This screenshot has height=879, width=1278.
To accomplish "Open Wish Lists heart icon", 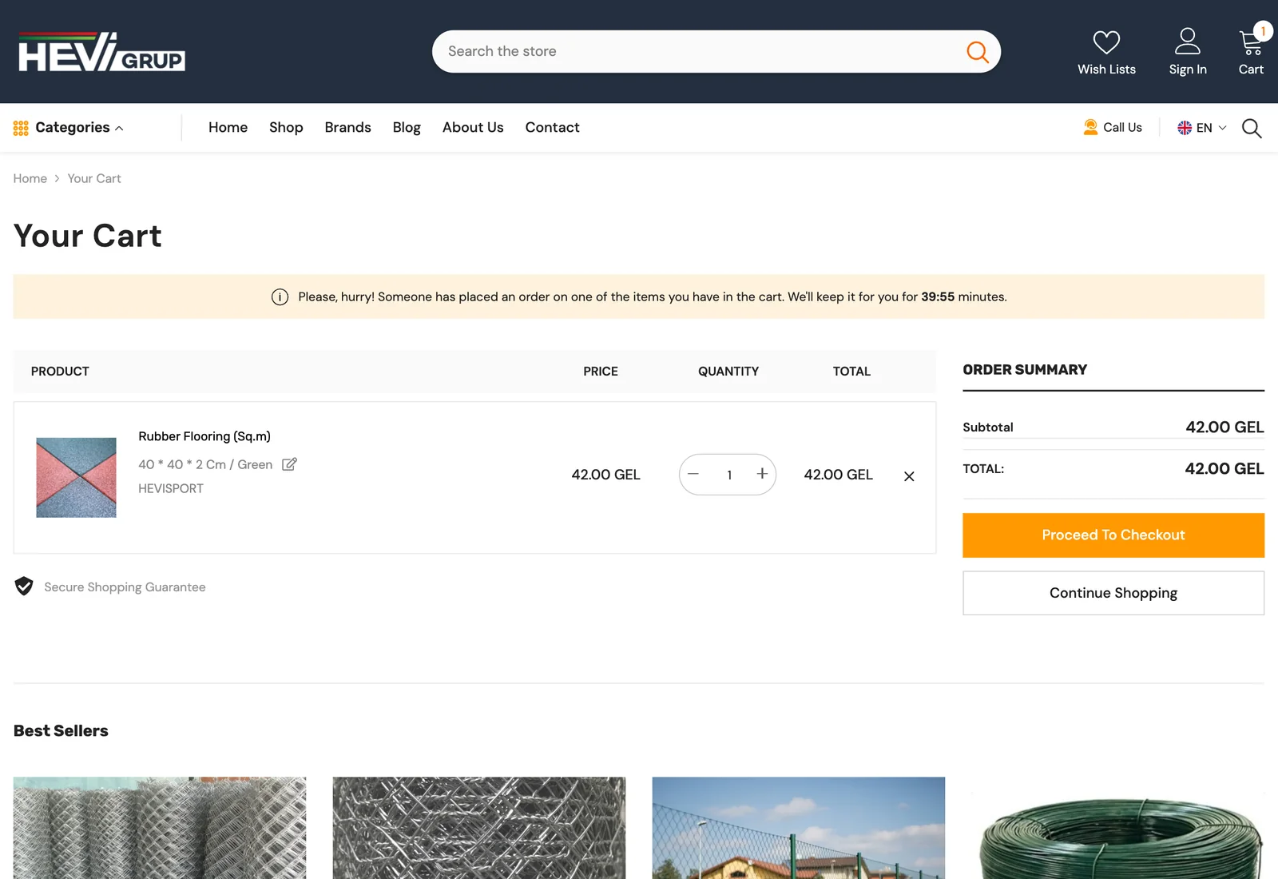I will point(1106,42).
